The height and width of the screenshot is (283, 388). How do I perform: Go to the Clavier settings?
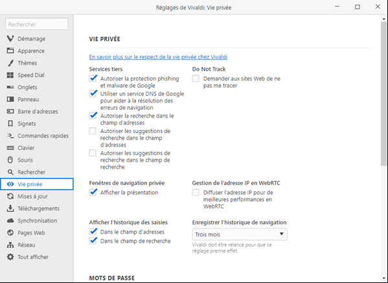coord(37,148)
